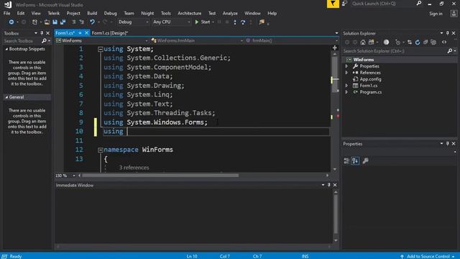Click the New Project toolbar icon
Image resolution: width=460 pixels, height=259 pixels.
[34, 22]
